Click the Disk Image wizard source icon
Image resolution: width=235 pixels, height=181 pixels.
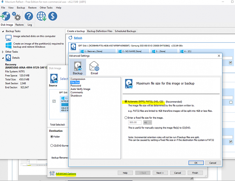click(54, 78)
